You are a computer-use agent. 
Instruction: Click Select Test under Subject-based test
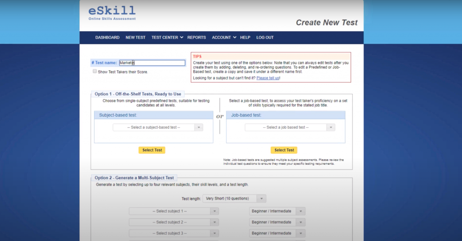click(152, 150)
